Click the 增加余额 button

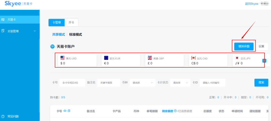(244, 46)
